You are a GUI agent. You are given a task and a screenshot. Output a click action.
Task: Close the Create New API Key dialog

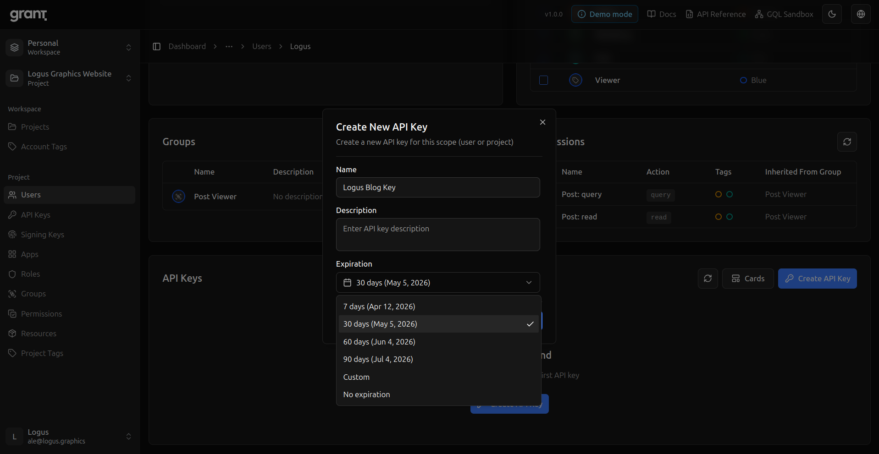[542, 122]
